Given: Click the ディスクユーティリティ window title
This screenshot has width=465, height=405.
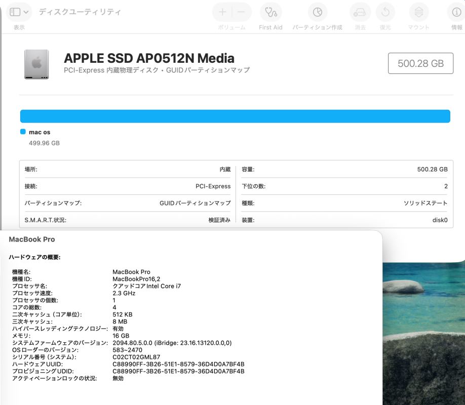Looking at the screenshot, I should 80,12.
